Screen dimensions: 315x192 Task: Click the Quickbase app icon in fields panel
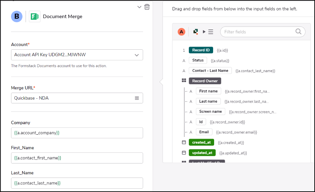coord(195,32)
